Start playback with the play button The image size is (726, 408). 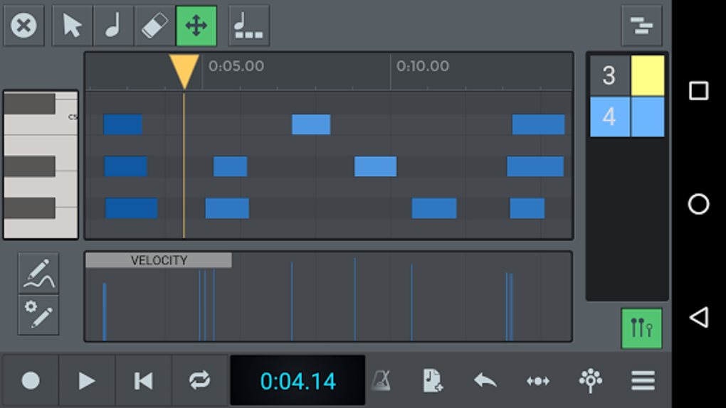point(87,381)
